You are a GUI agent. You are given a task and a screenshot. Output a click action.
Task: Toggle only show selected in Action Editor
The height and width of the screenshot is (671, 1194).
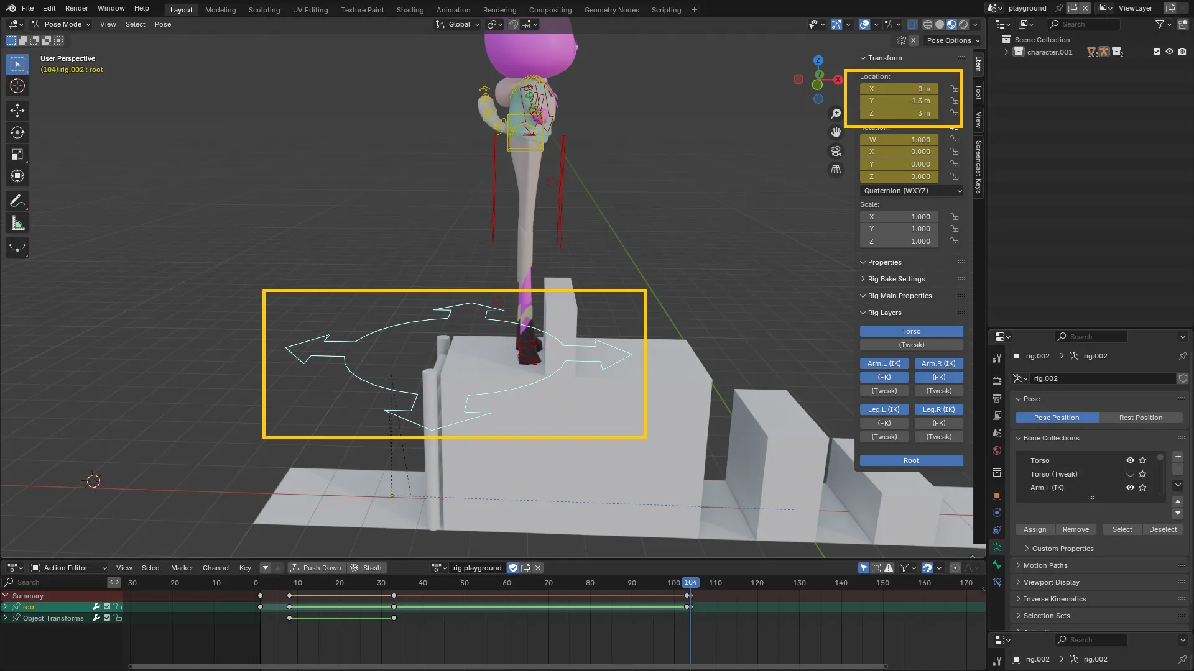point(864,568)
